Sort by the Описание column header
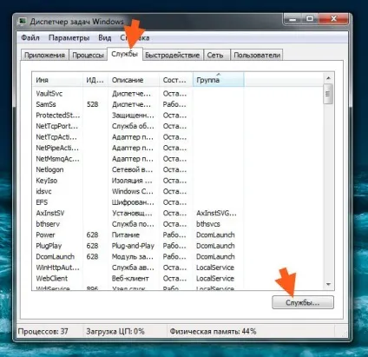The width and height of the screenshot is (368, 357). 134,80
